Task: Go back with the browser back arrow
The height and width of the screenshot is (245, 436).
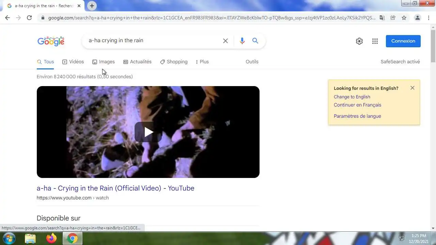Action: [x=7, y=18]
